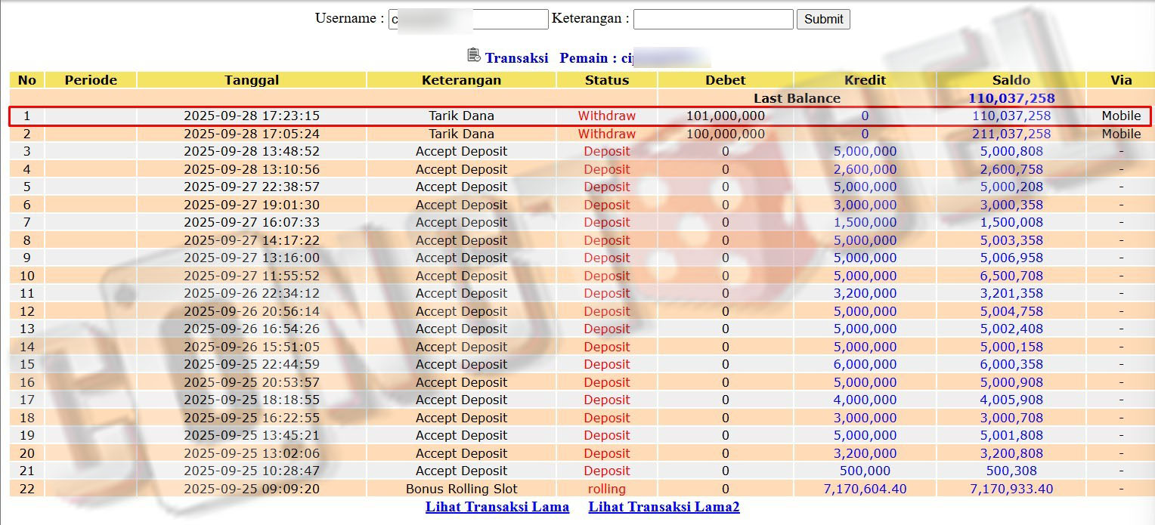1155x525 pixels.
Task: Click the Transaksi heading link
Action: pos(516,58)
